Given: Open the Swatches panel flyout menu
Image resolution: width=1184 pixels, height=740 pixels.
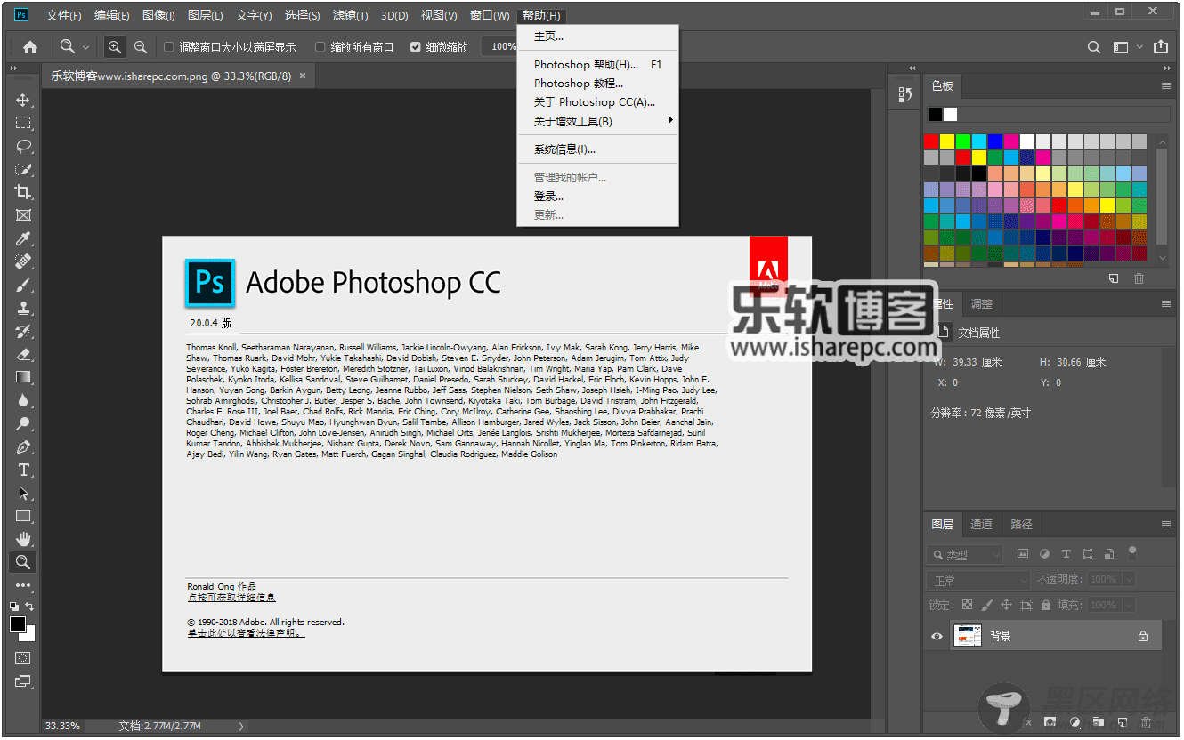Looking at the screenshot, I should click(1165, 86).
